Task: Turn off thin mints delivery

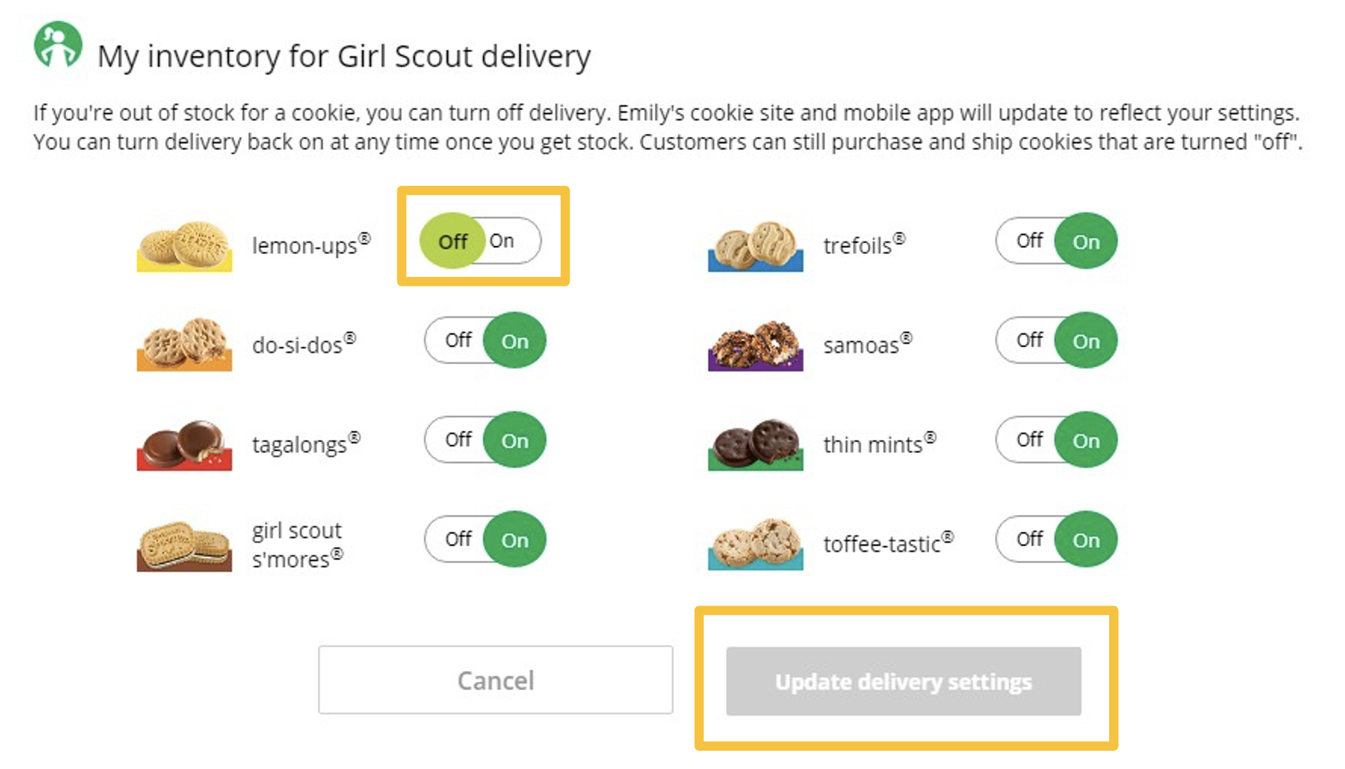Action: coord(1029,439)
